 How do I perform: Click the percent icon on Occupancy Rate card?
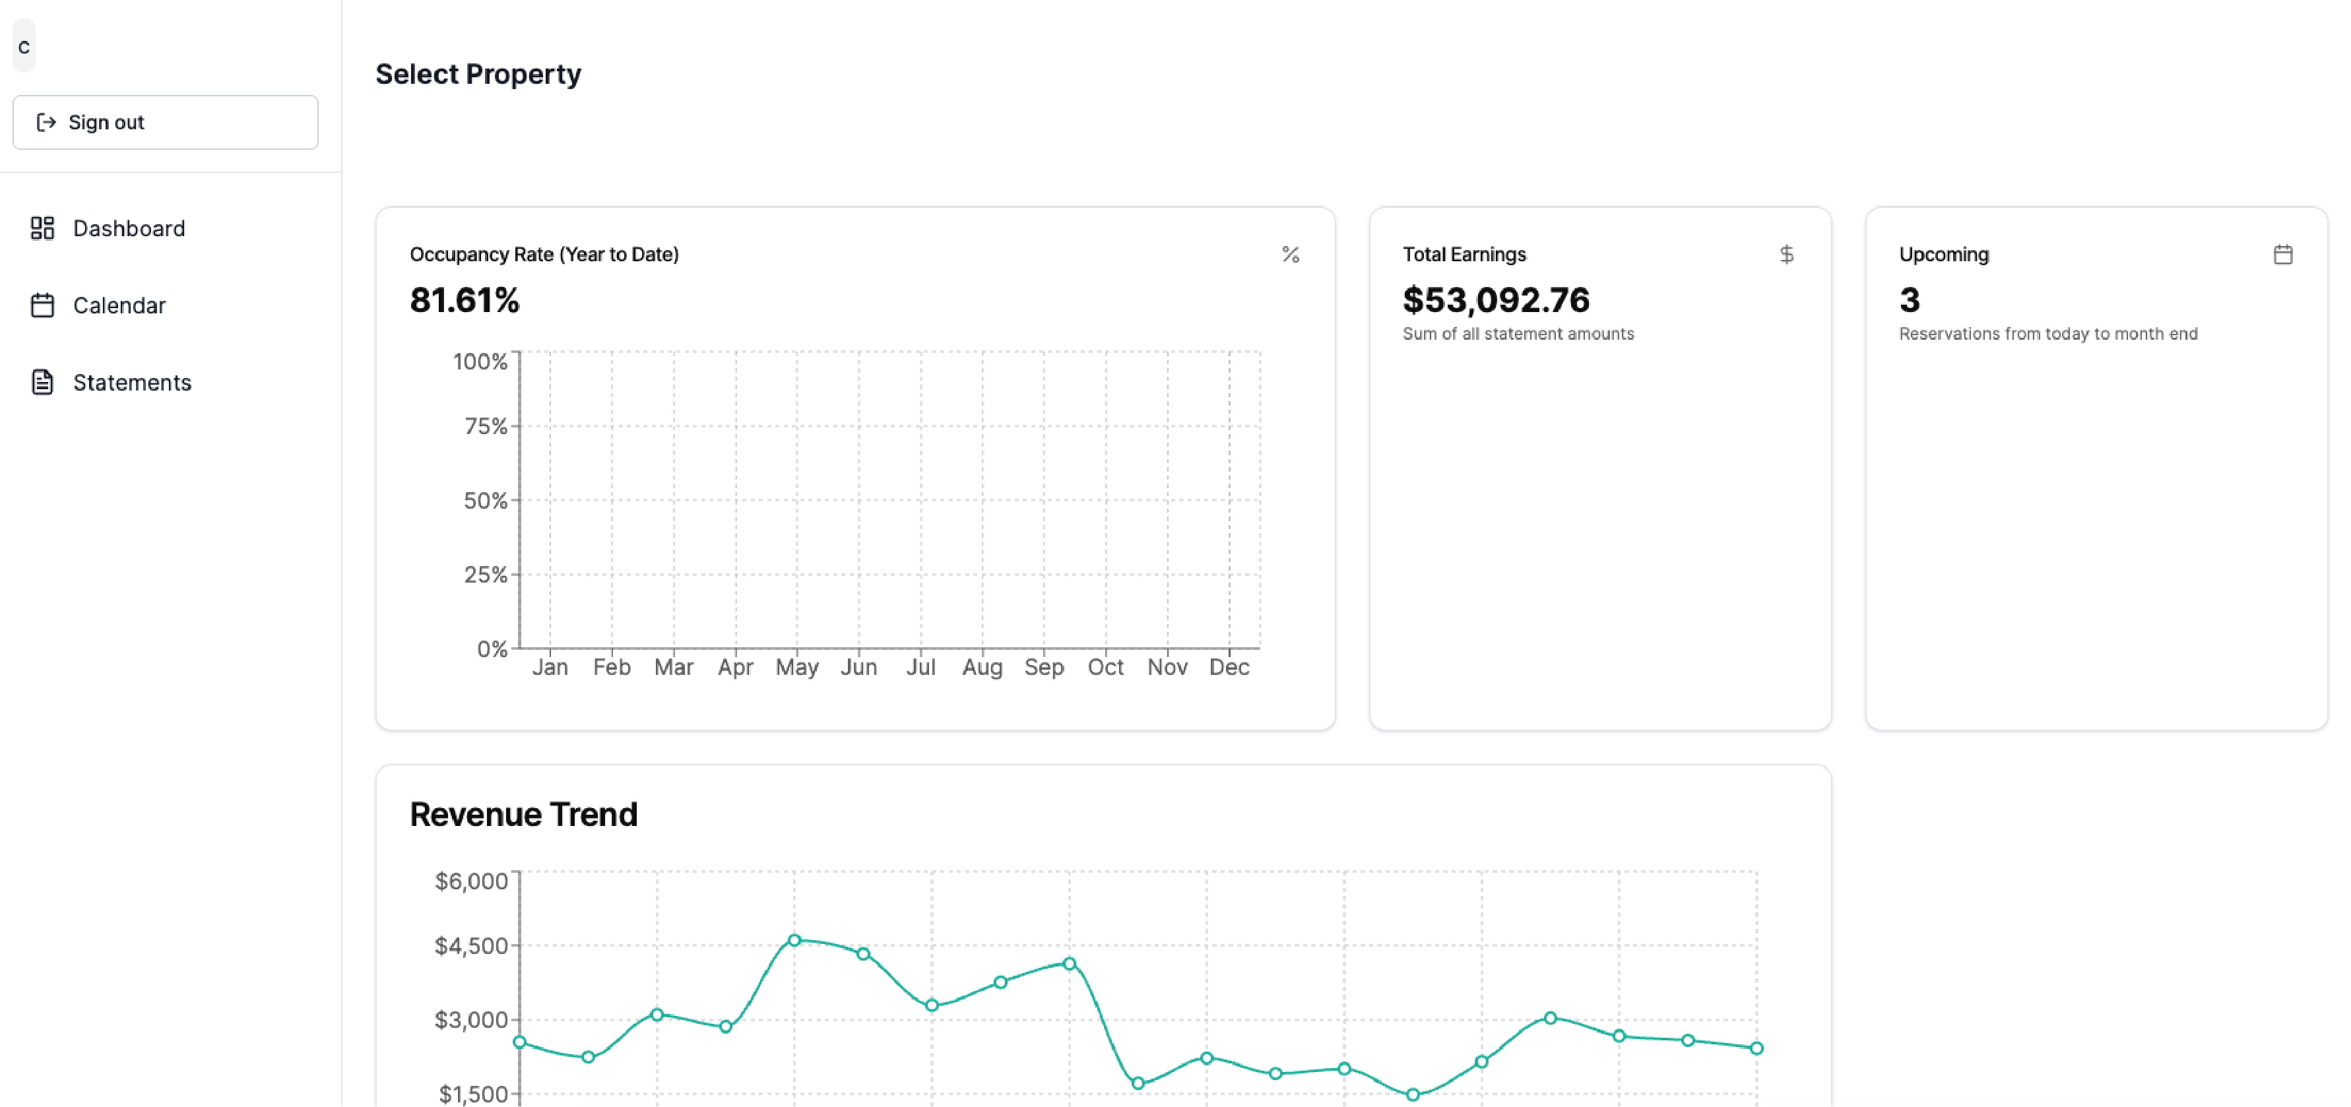point(1291,255)
